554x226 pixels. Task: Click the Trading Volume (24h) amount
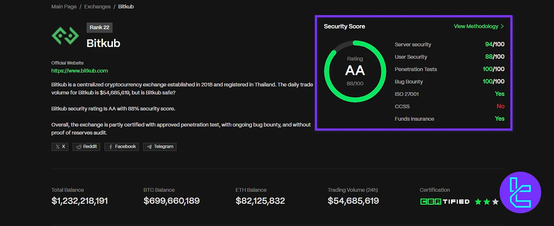(x=353, y=201)
